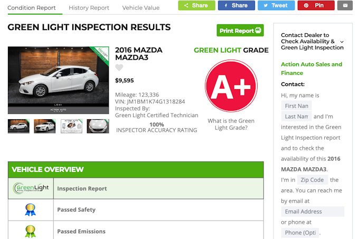Screen dimensions: 359x239
Task: Pin the report to Pinterest
Action: tap(316, 6)
